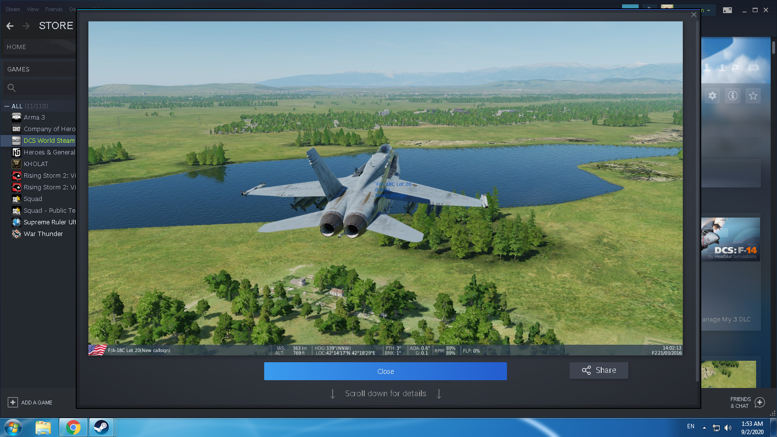
Task: Toggle the favorite star for DCS World
Action: 753,96
